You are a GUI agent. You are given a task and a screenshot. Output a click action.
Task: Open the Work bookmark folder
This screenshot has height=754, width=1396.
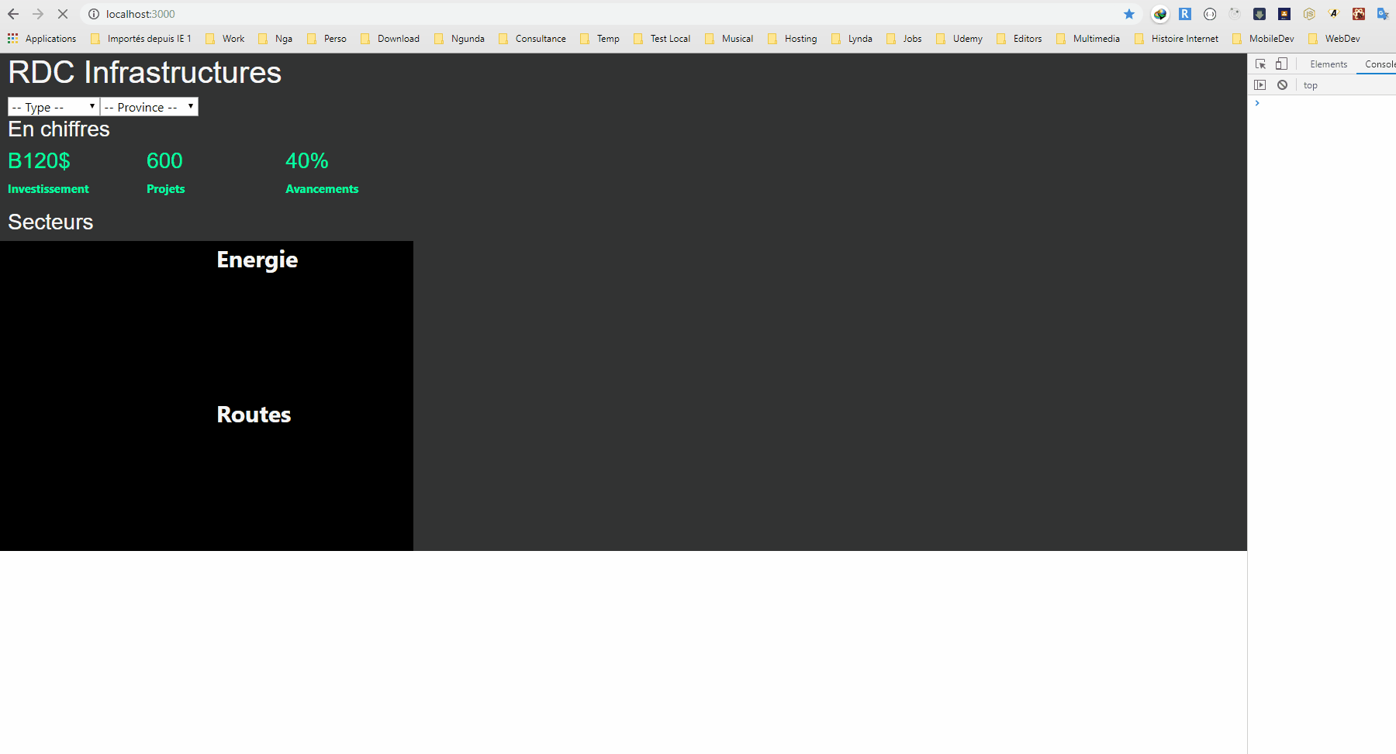[225, 39]
